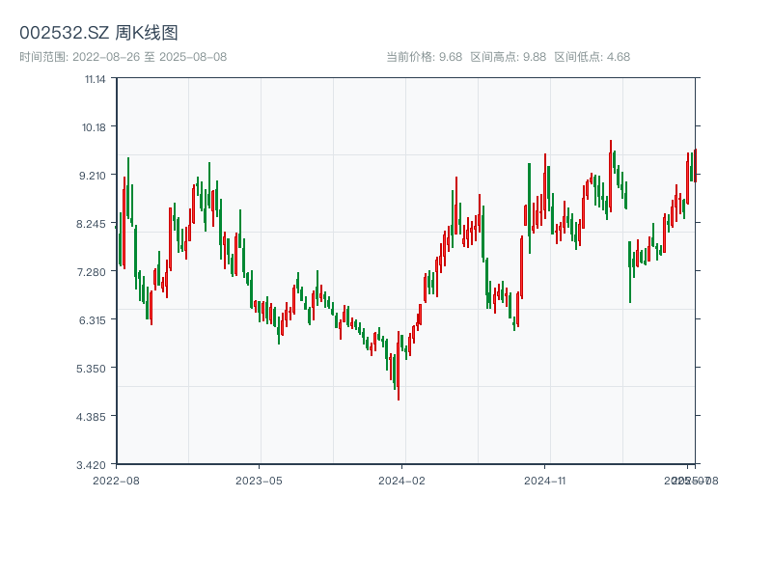The image size is (772, 579).
Task: Select the 时间范围 date range text
Action: pyautogui.click(x=123, y=57)
